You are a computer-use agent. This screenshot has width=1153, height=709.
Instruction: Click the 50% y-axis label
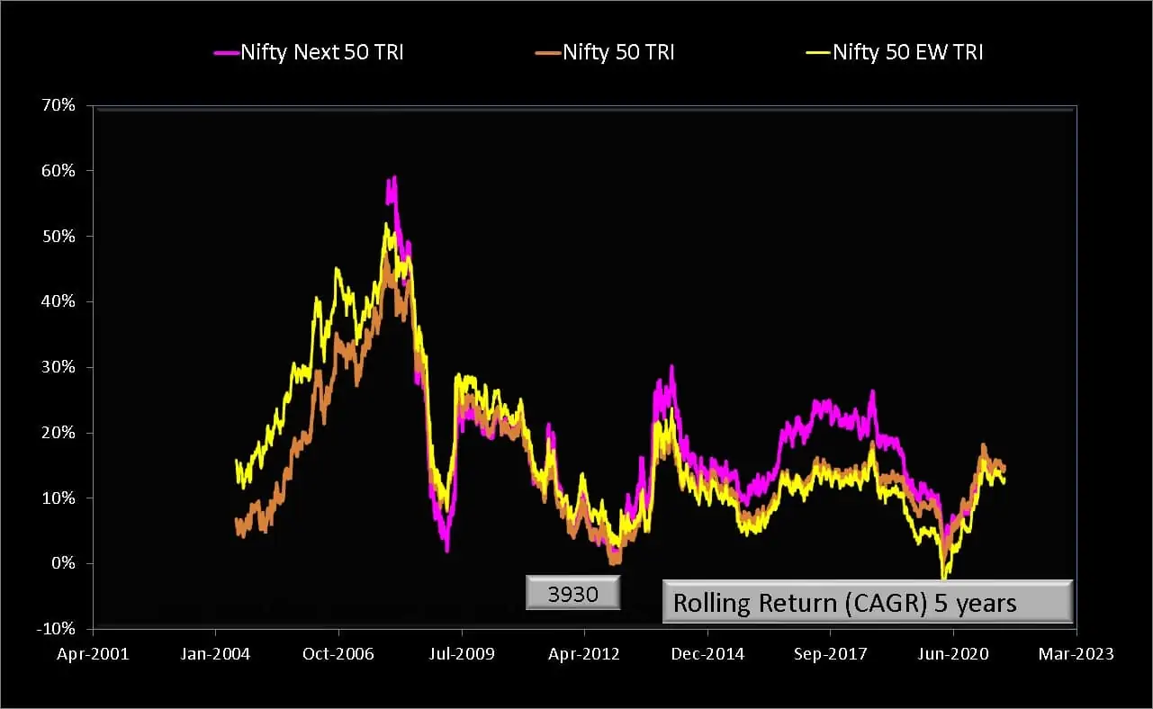(x=58, y=237)
